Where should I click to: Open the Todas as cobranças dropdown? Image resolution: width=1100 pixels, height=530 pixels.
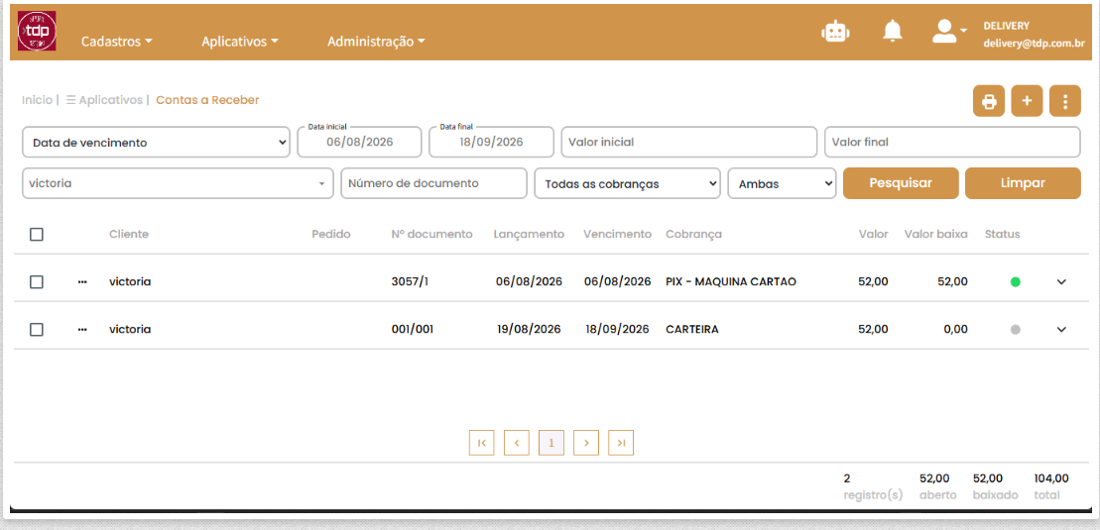(627, 183)
